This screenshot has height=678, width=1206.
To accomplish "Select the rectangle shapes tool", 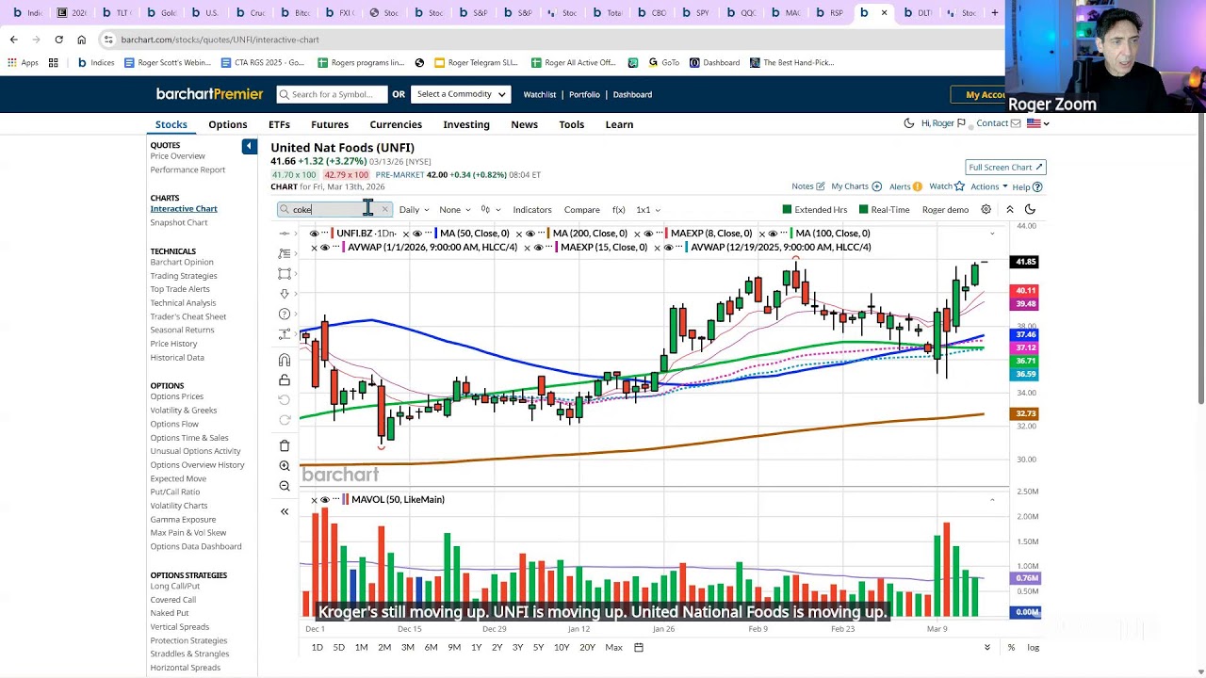I will [285, 273].
